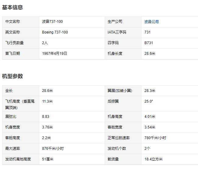
Task: Click the 2.2米 value
Action: click(x=47, y=138)
